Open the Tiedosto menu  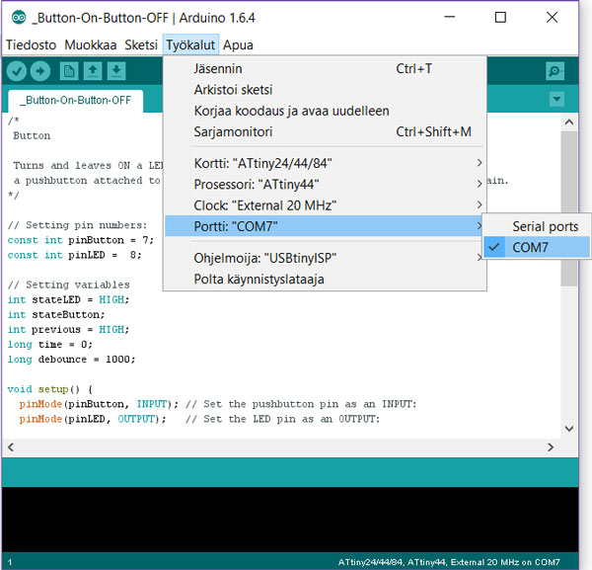tap(31, 45)
